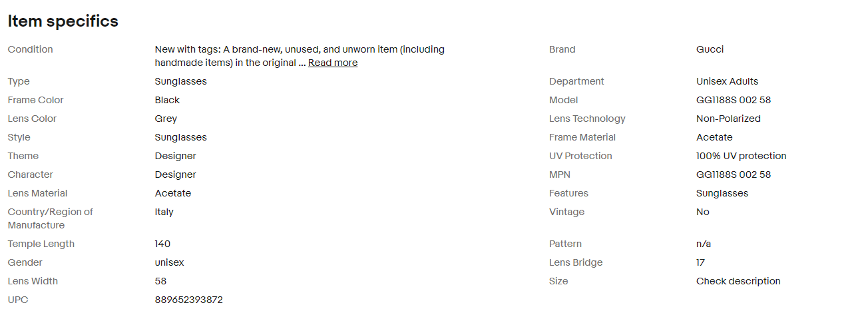Click the Non-Polarized lens technology value

728,119
